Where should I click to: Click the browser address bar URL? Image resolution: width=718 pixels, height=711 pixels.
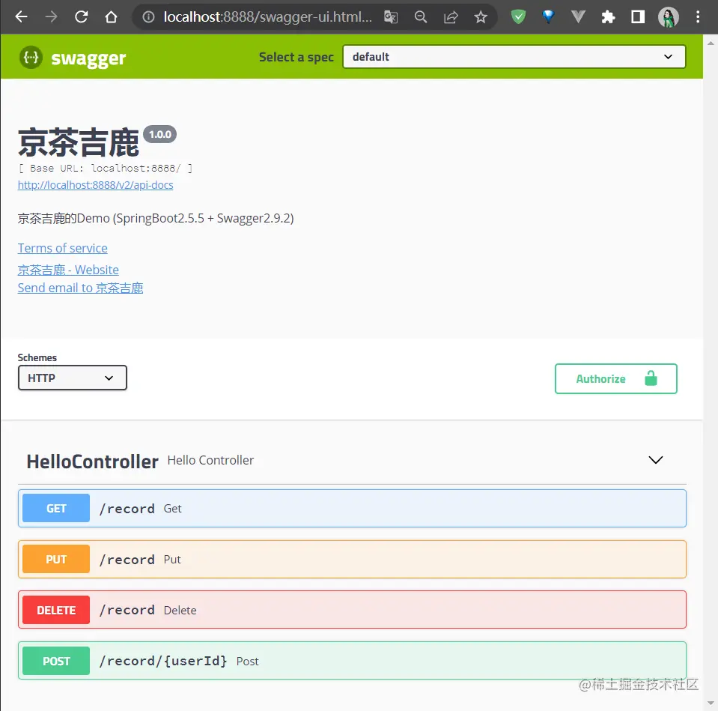pyautogui.click(x=268, y=17)
